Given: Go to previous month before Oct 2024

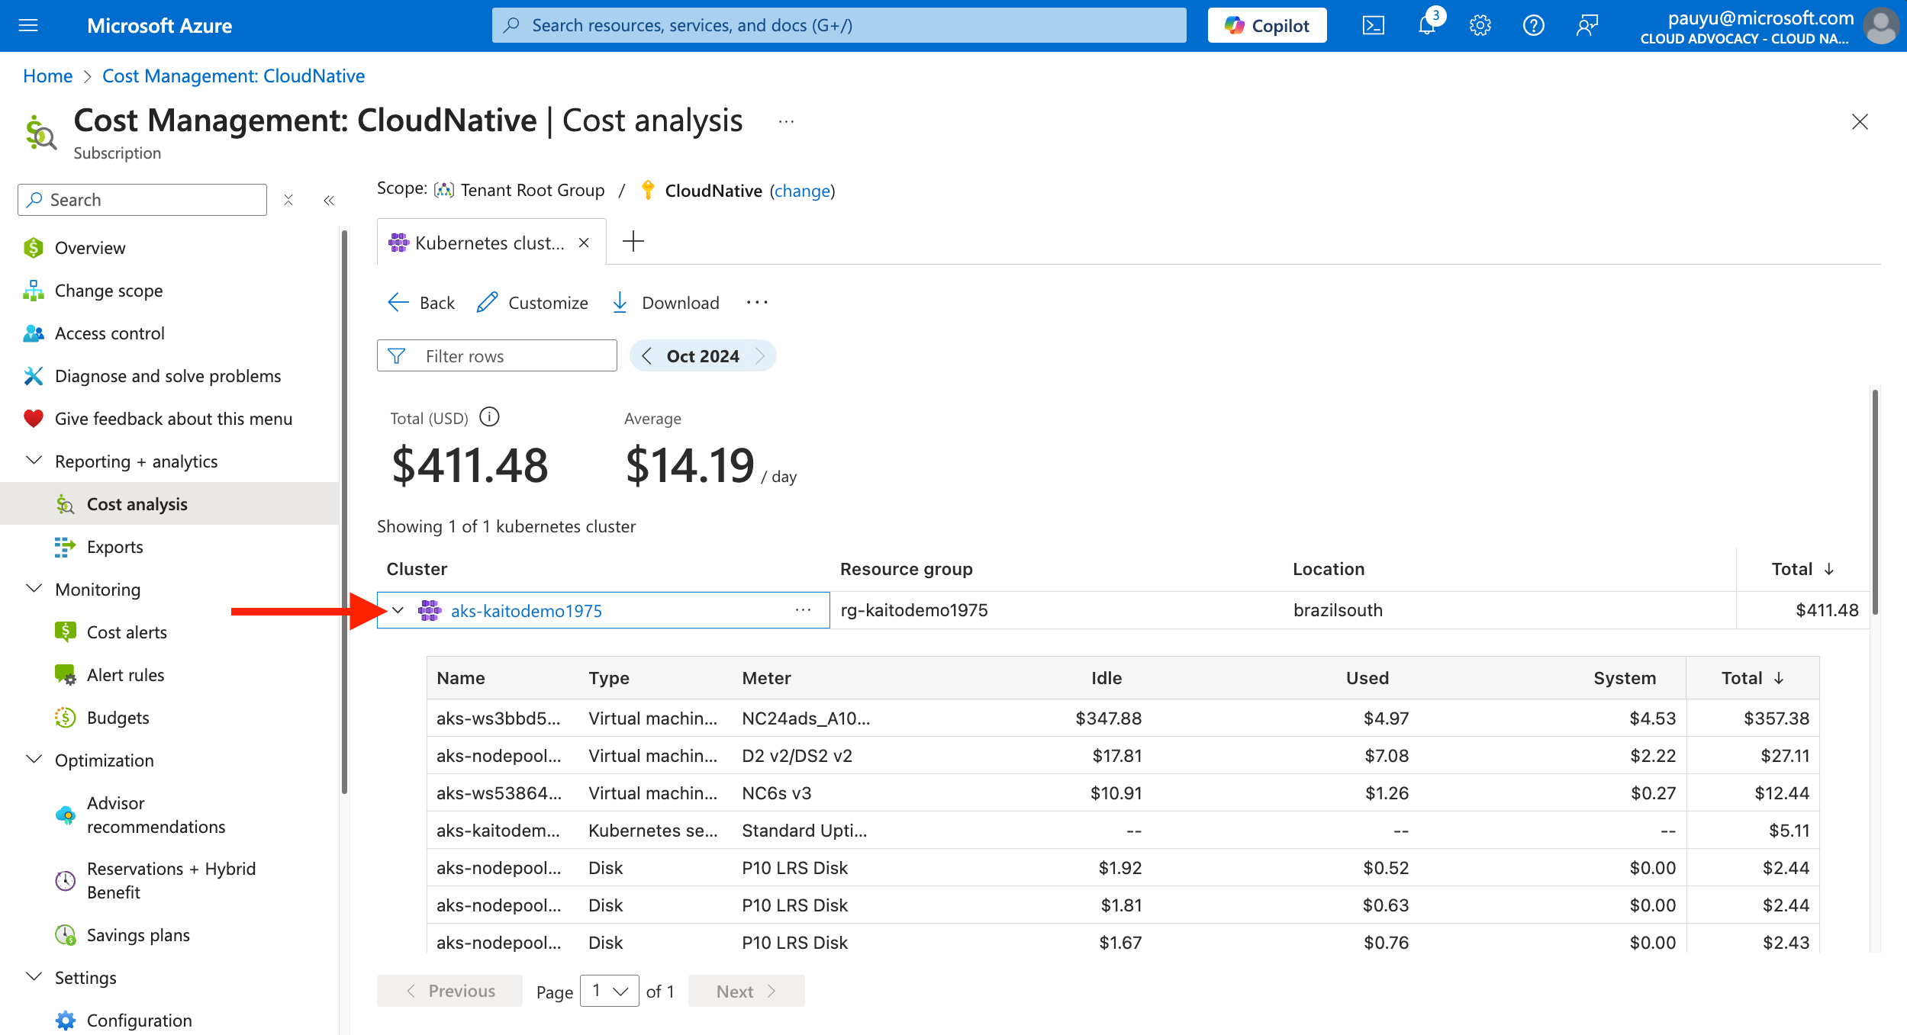Looking at the screenshot, I should 647,356.
